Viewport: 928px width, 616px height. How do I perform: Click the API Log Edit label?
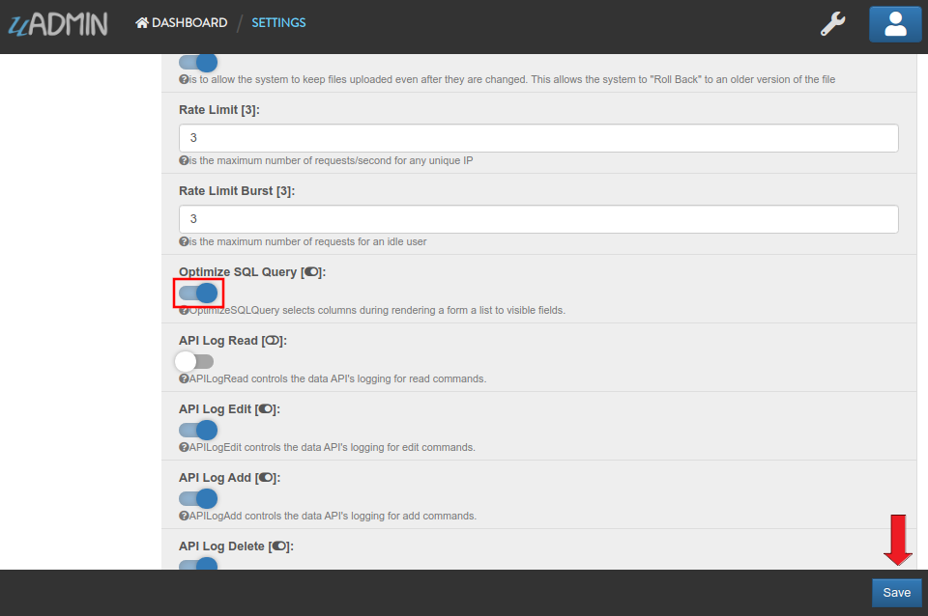tap(230, 409)
